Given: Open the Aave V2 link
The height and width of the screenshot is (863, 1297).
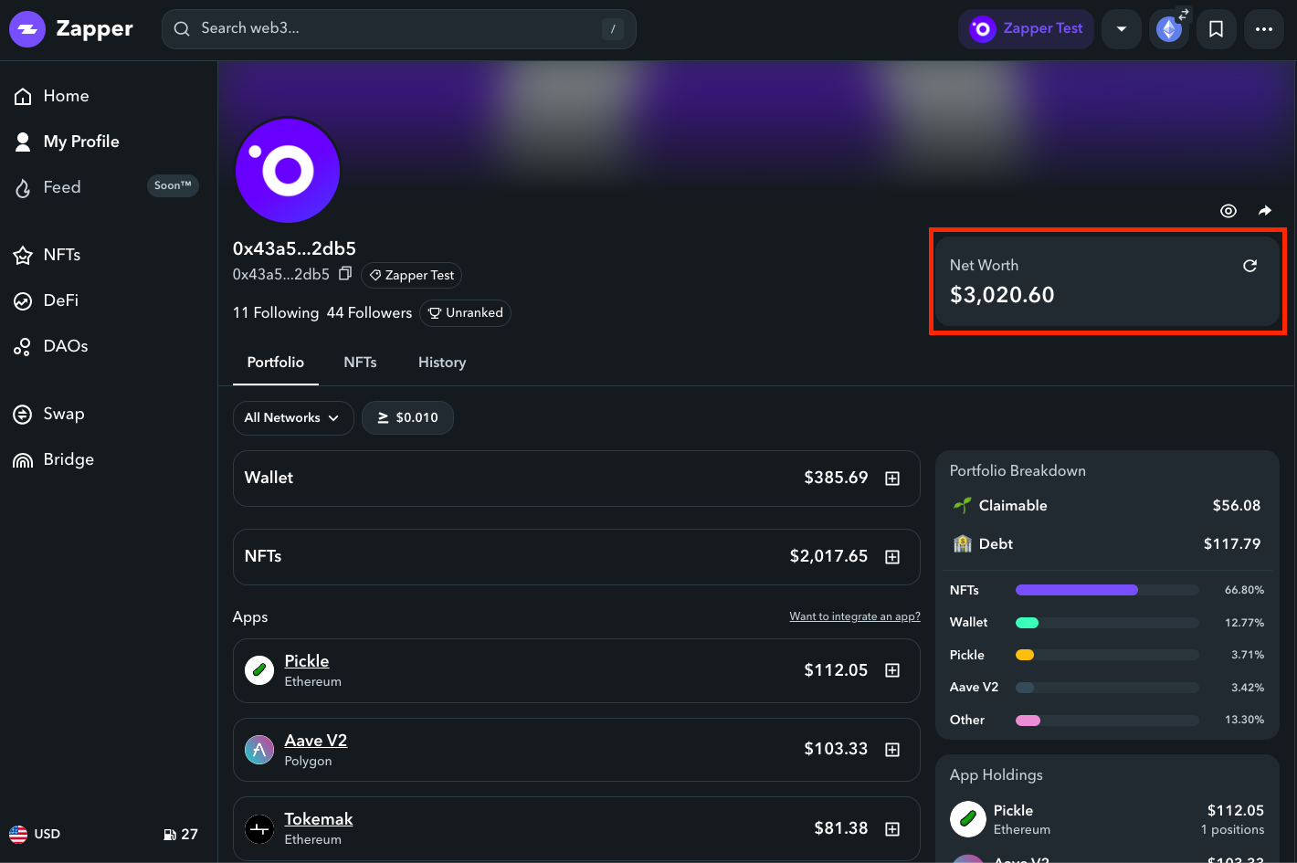Looking at the screenshot, I should point(316,741).
